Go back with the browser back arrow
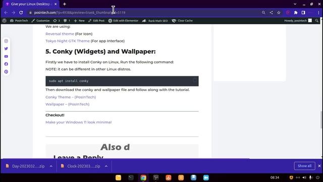The image size is (323, 182). (x=6, y=13)
